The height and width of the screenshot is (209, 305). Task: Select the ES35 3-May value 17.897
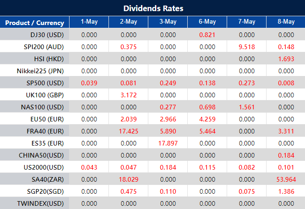tap(168, 143)
